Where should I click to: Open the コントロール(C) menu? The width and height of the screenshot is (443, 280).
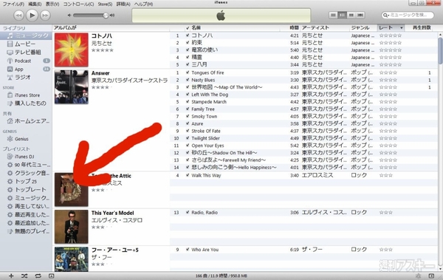tap(78, 4)
